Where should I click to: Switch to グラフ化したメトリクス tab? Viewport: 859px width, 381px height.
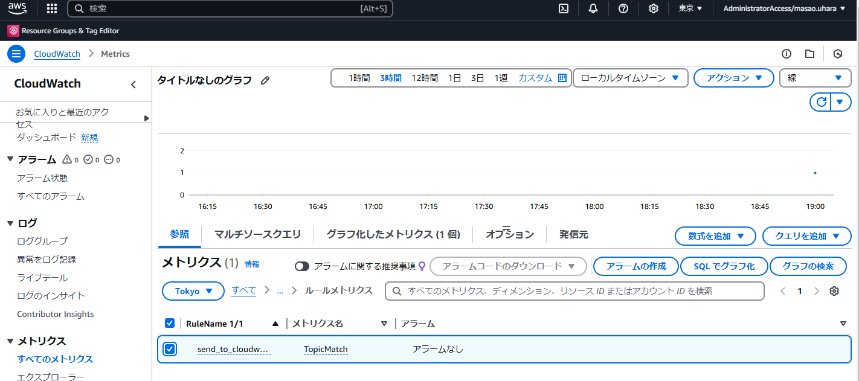tap(393, 234)
